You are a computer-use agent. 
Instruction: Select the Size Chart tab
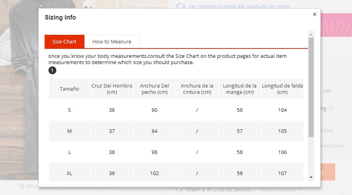65,42
